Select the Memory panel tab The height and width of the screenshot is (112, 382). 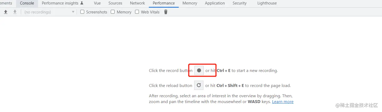pos(190,3)
